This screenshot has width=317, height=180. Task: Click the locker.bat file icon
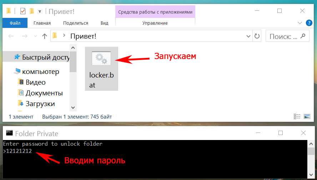pos(101,59)
